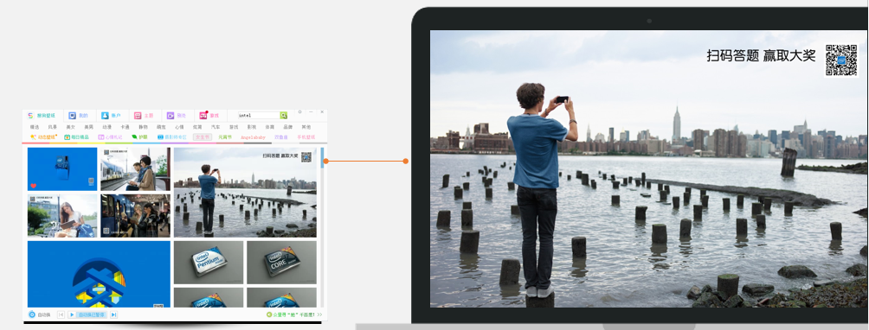The height and width of the screenshot is (330, 869).
Task: Open the 搜狗壁纸 home tab
Action: (x=41, y=116)
